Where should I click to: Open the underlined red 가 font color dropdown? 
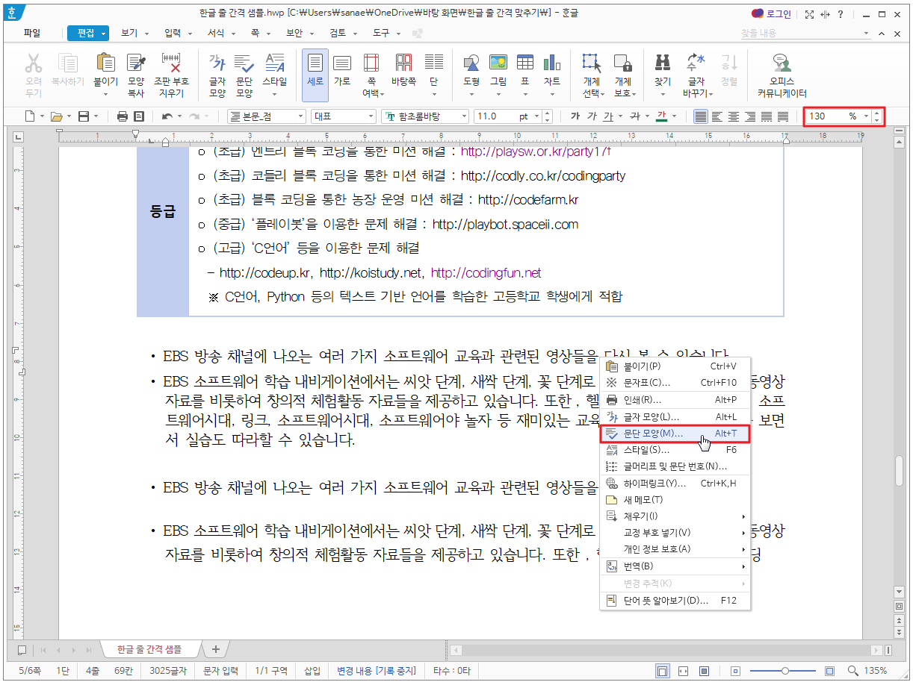(675, 116)
